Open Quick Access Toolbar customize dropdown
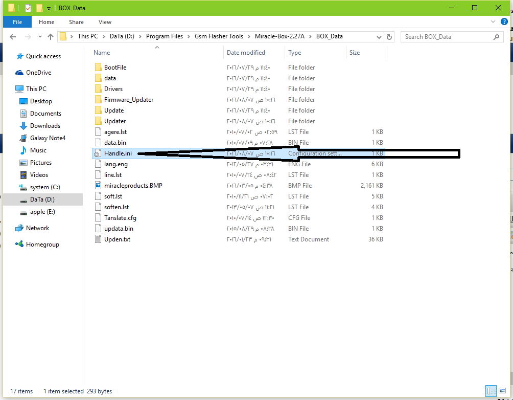Image resolution: width=513 pixels, height=400 pixels. click(49, 8)
